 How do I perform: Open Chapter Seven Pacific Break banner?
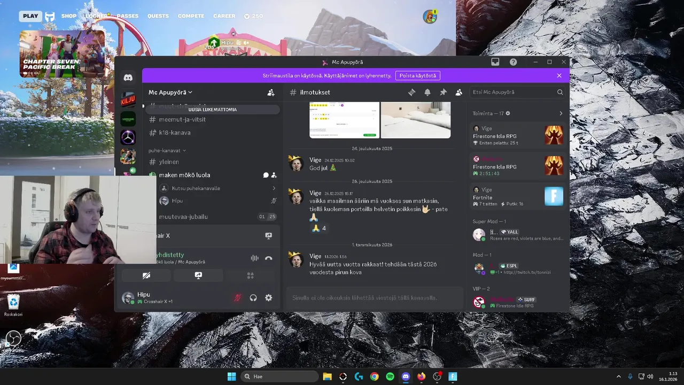(x=63, y=53)
